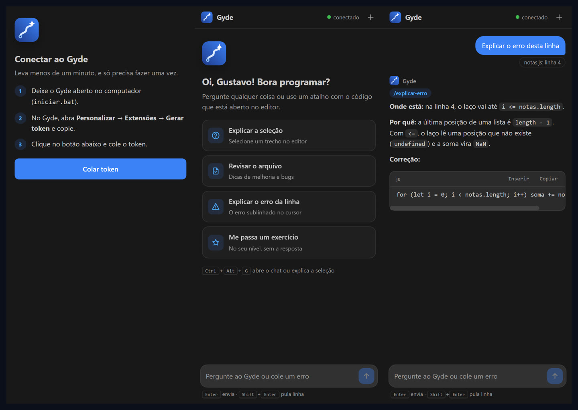
Task: Click the inline code "NaN"
Action: [x=481, y=144]
